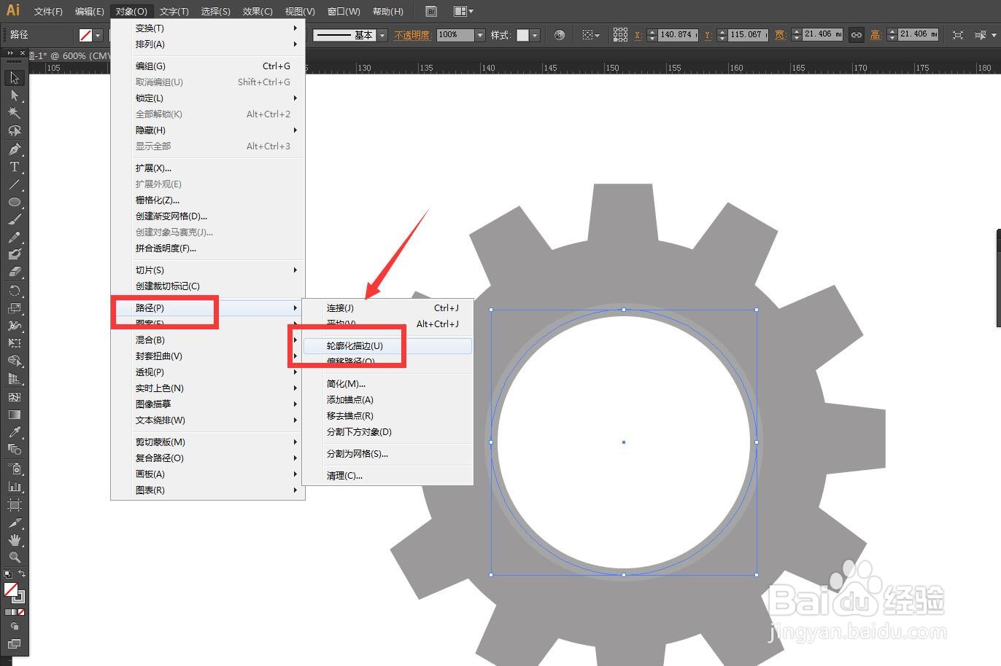Click the fill swatch in toolbox
The height and width of the screenshot is (666, 1001).
click(x=10, y=589)
